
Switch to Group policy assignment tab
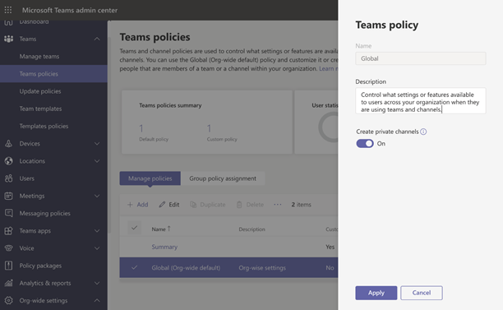point(223,178)
